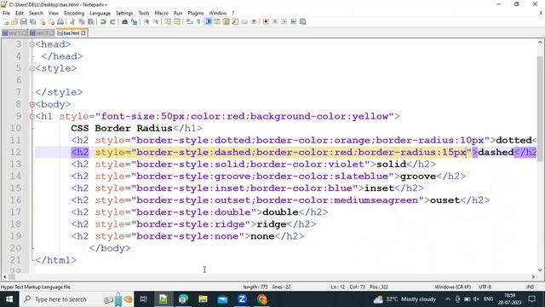
Task: Click the Copy toolbar icon
Action: (x=82, y=21)
